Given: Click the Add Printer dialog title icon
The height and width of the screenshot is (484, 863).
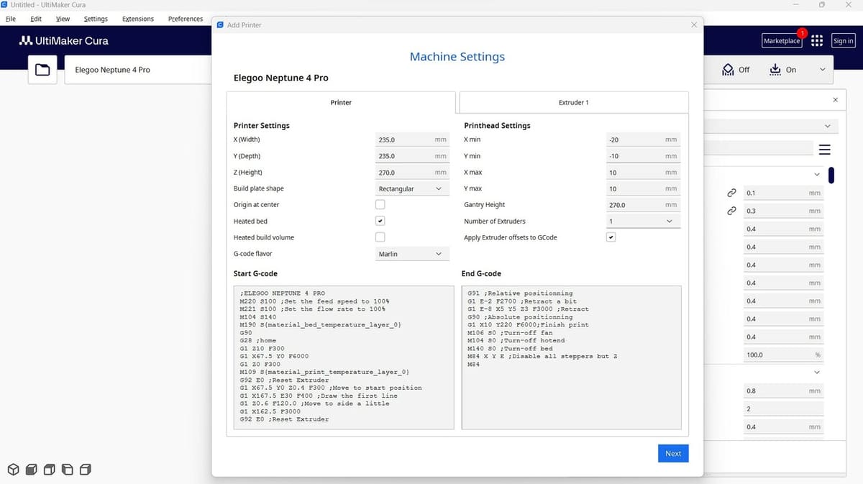Looking at the screenshot, I should pyautogui.click(x=220, y=24).
